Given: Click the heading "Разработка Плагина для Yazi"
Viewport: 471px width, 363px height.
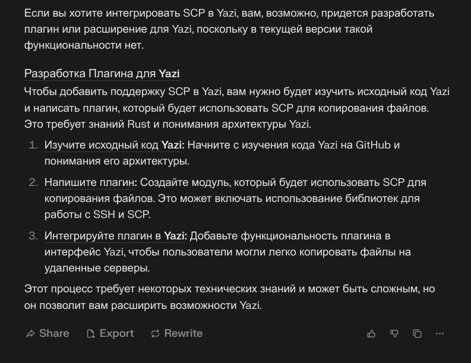Looking at the screenshot, I should pos(102,74).
